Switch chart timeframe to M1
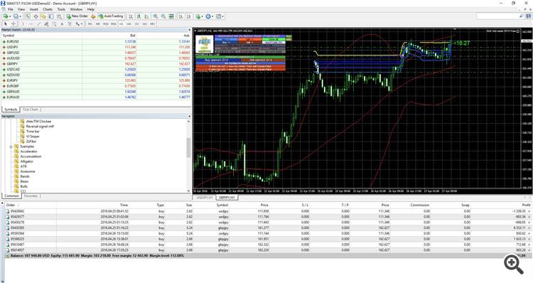 90,23
